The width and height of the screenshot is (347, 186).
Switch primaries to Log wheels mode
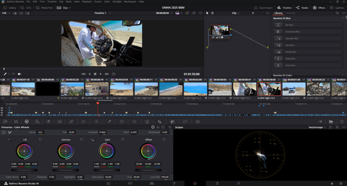pyautogui.click(x=163, y=127)
